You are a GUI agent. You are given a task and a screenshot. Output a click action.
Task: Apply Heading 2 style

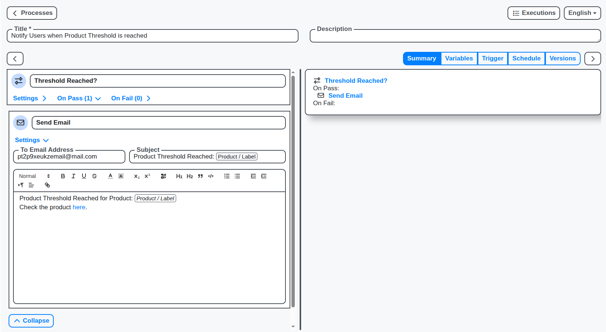pyautogui.click(x=190, y=176)
